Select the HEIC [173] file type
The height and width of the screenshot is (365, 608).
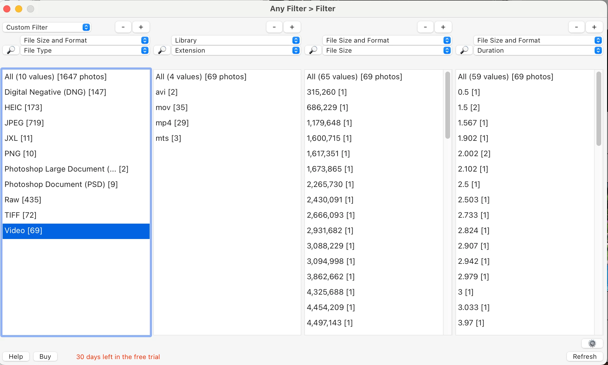pyautogui.click(x=76, y=108)
